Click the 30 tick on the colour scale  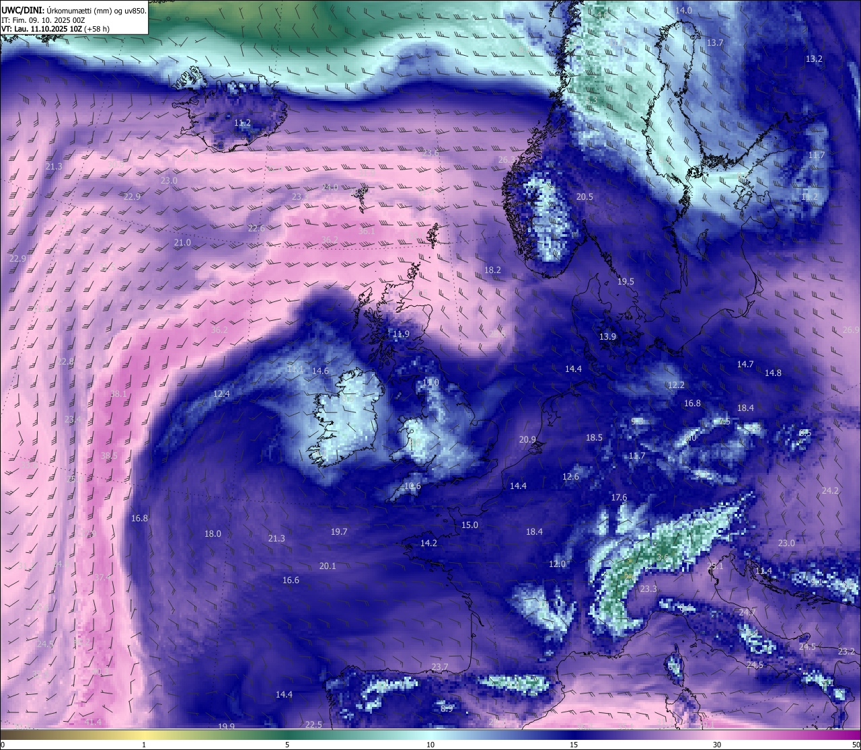click(x=717, y=745)
